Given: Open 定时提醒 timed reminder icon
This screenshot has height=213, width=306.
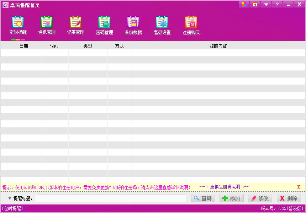Looking at the screenshot, I should pyautogui.click(x=18, y=25).
